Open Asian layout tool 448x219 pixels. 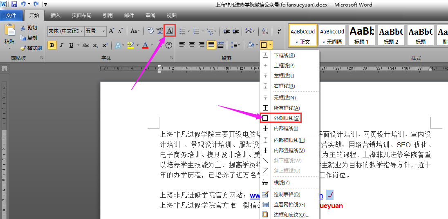tap(250, 31)
